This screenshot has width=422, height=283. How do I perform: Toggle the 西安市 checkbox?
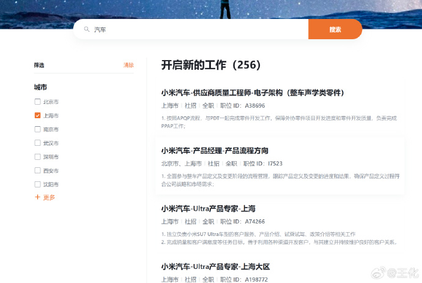pyautogui.click(x=38, y=170)
